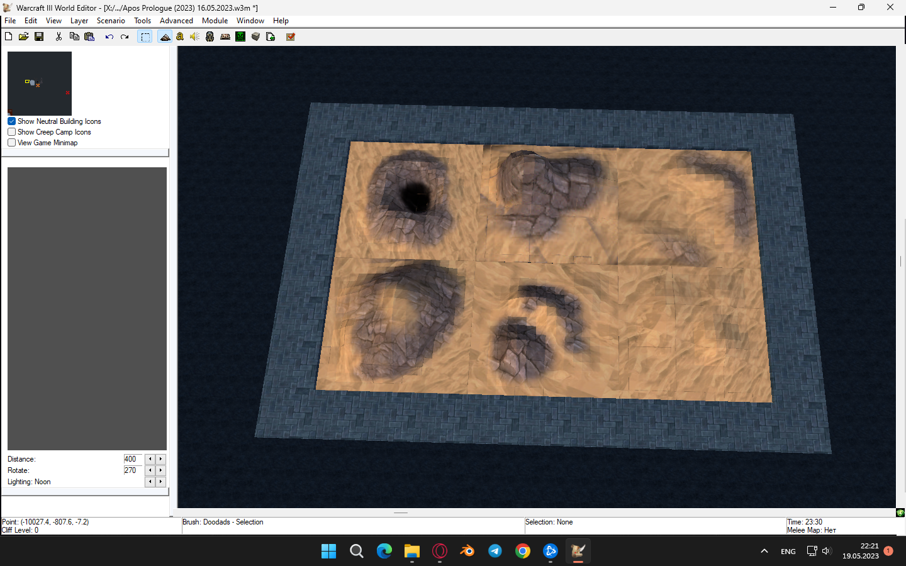Image resolution: width=906 pixels, height=566 pixels.
Task: Paste using the clipboard icon
Action: pos(89,36)
